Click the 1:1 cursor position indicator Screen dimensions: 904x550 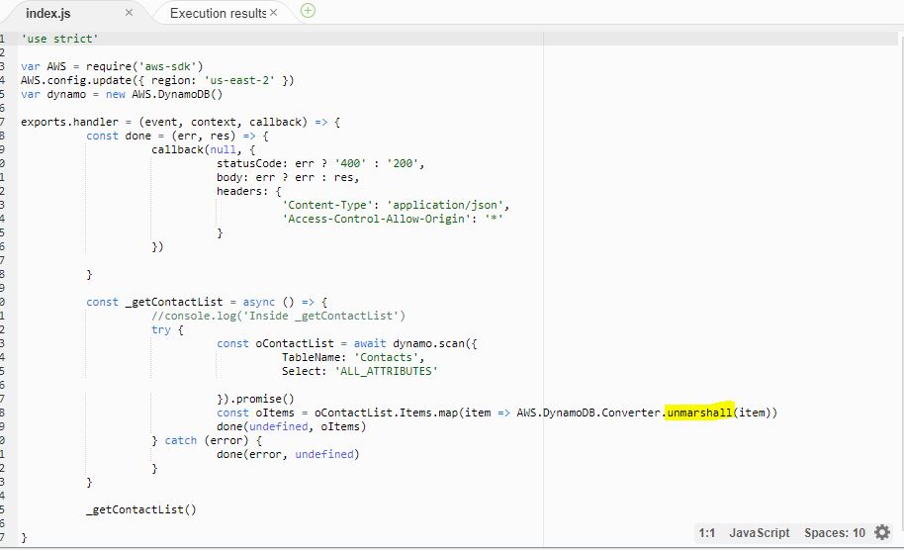(707, 533)
